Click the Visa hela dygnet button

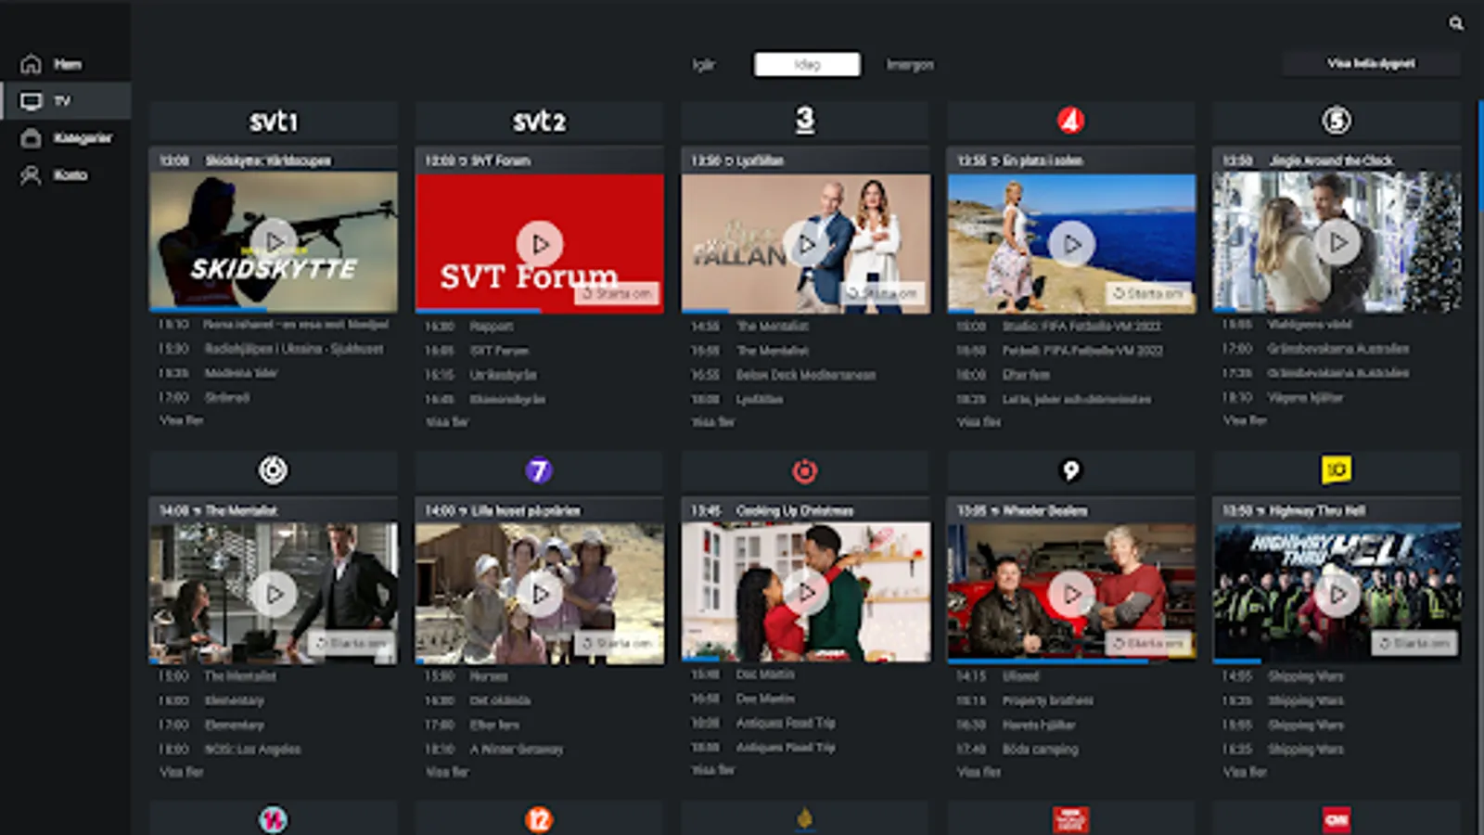coord(1371,63)
